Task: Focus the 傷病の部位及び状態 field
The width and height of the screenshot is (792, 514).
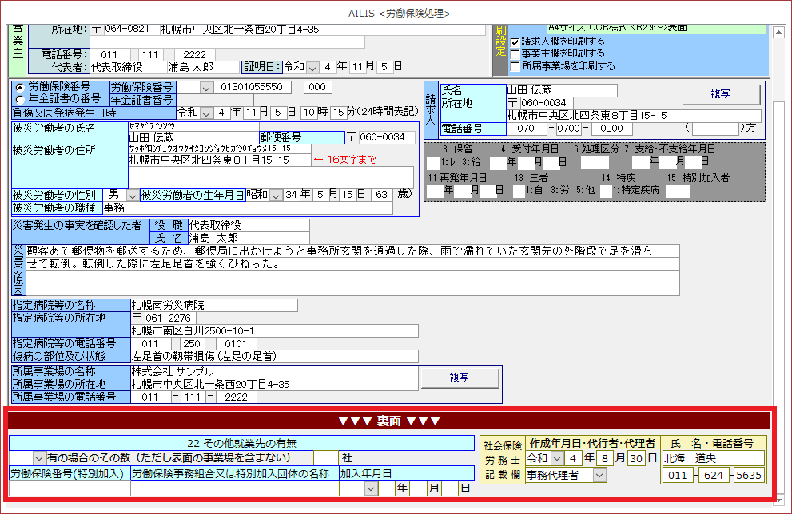Action: (273, 356)
